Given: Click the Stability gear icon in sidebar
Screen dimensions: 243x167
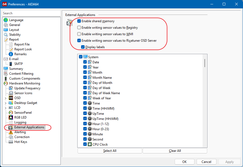Looking at the screenshot, I should [x=6, y=35].
